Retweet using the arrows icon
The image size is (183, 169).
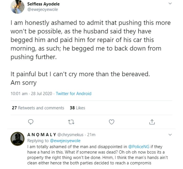coord(71,122)
